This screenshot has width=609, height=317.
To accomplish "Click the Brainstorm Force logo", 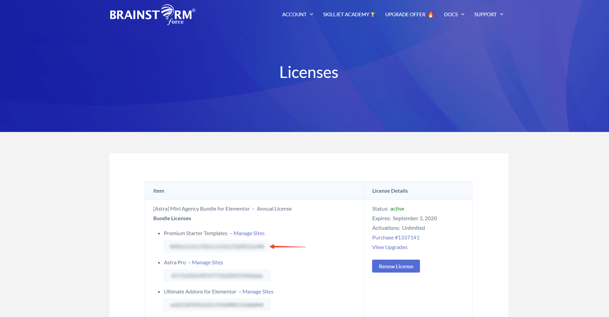I will click(152, 15).
